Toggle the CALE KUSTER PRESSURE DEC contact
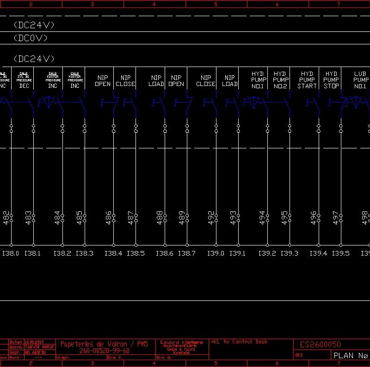Image resolution: width=370 pixels, height=367 pixels. 75,102
